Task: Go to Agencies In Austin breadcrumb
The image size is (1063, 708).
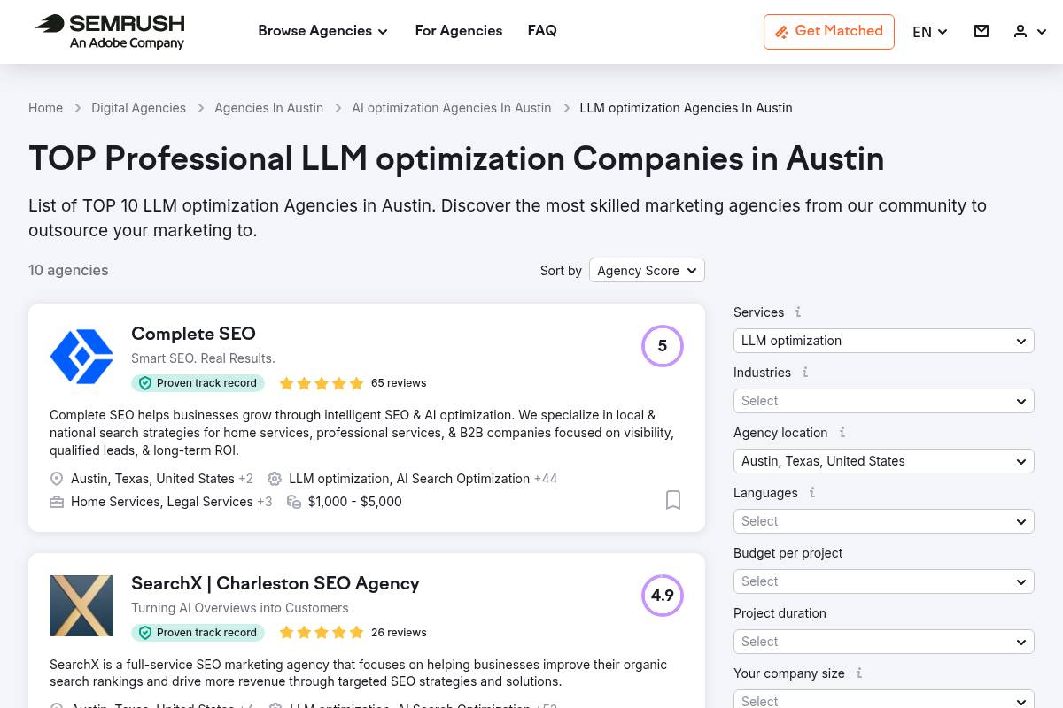Action: tap(268, 108)
